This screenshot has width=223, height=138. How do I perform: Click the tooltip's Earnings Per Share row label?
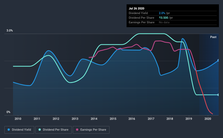142,22
